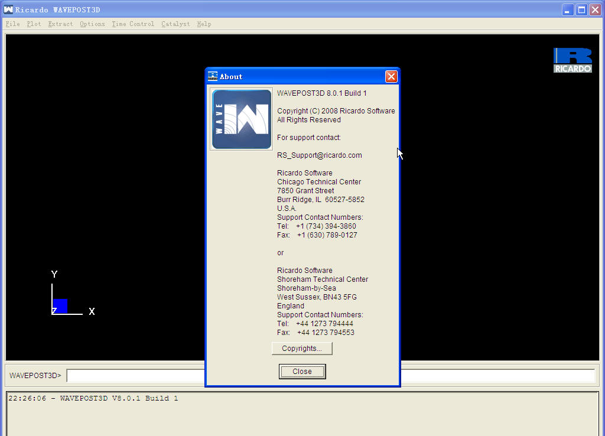The width and height of the screenshot is (605, 436).
Task: Open the File menu
Action: 13,24
